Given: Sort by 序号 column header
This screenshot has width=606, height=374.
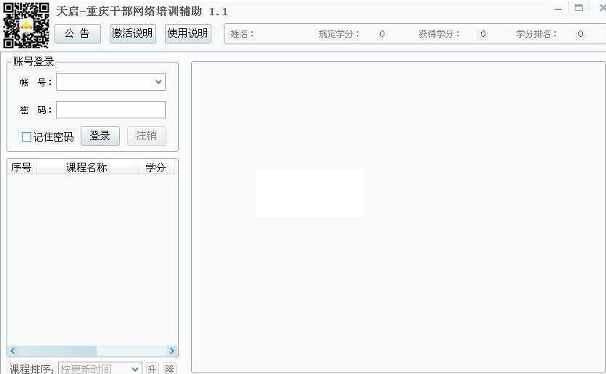Looking at the screenshot, I should (x=21, y=168).
